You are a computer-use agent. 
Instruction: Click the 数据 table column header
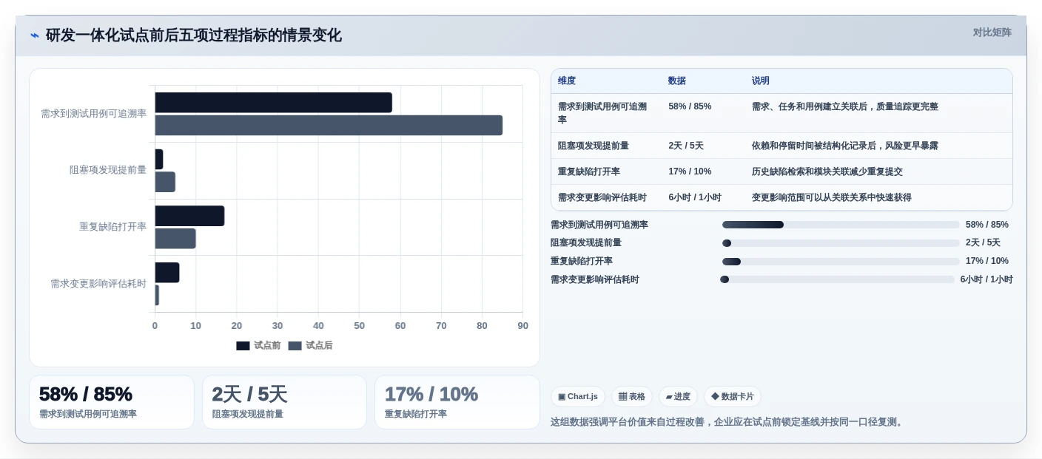[x=677, y=81]
